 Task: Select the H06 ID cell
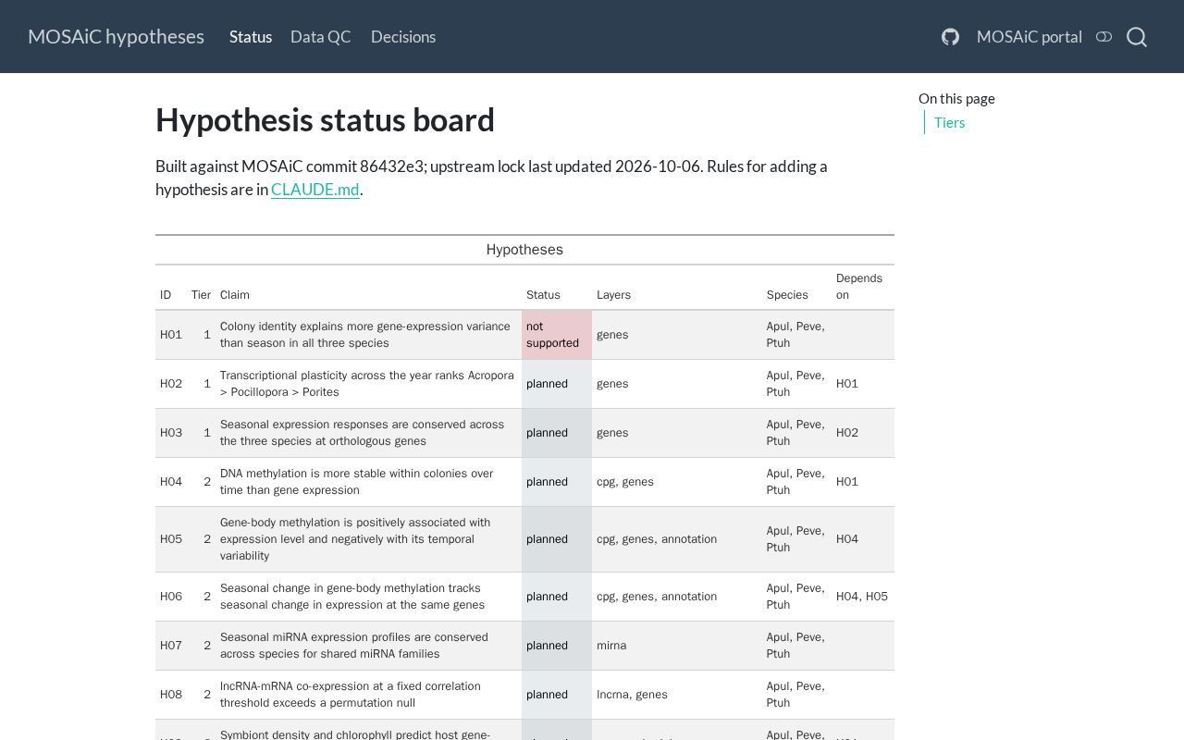pos(171,597)
